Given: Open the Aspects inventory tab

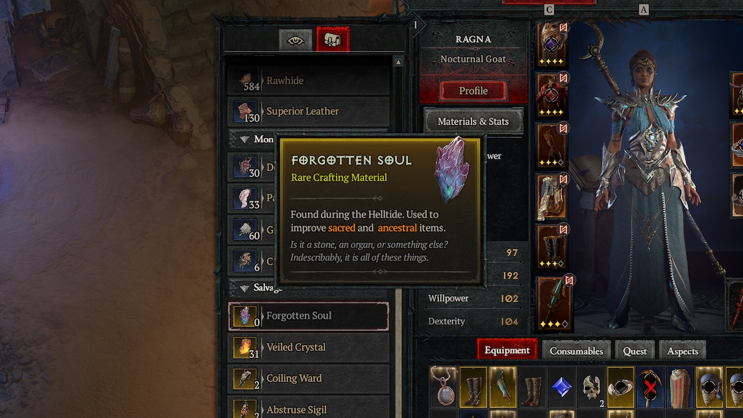Looking at the screenshot, I should coord(682,351).
